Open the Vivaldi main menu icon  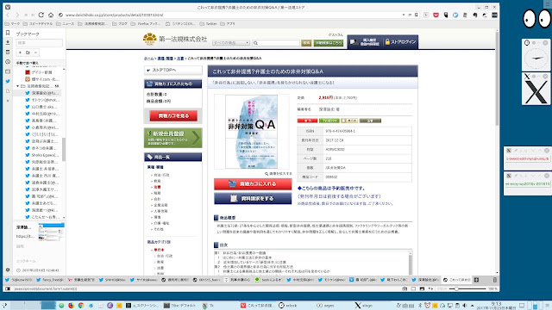tap(8, 7)
